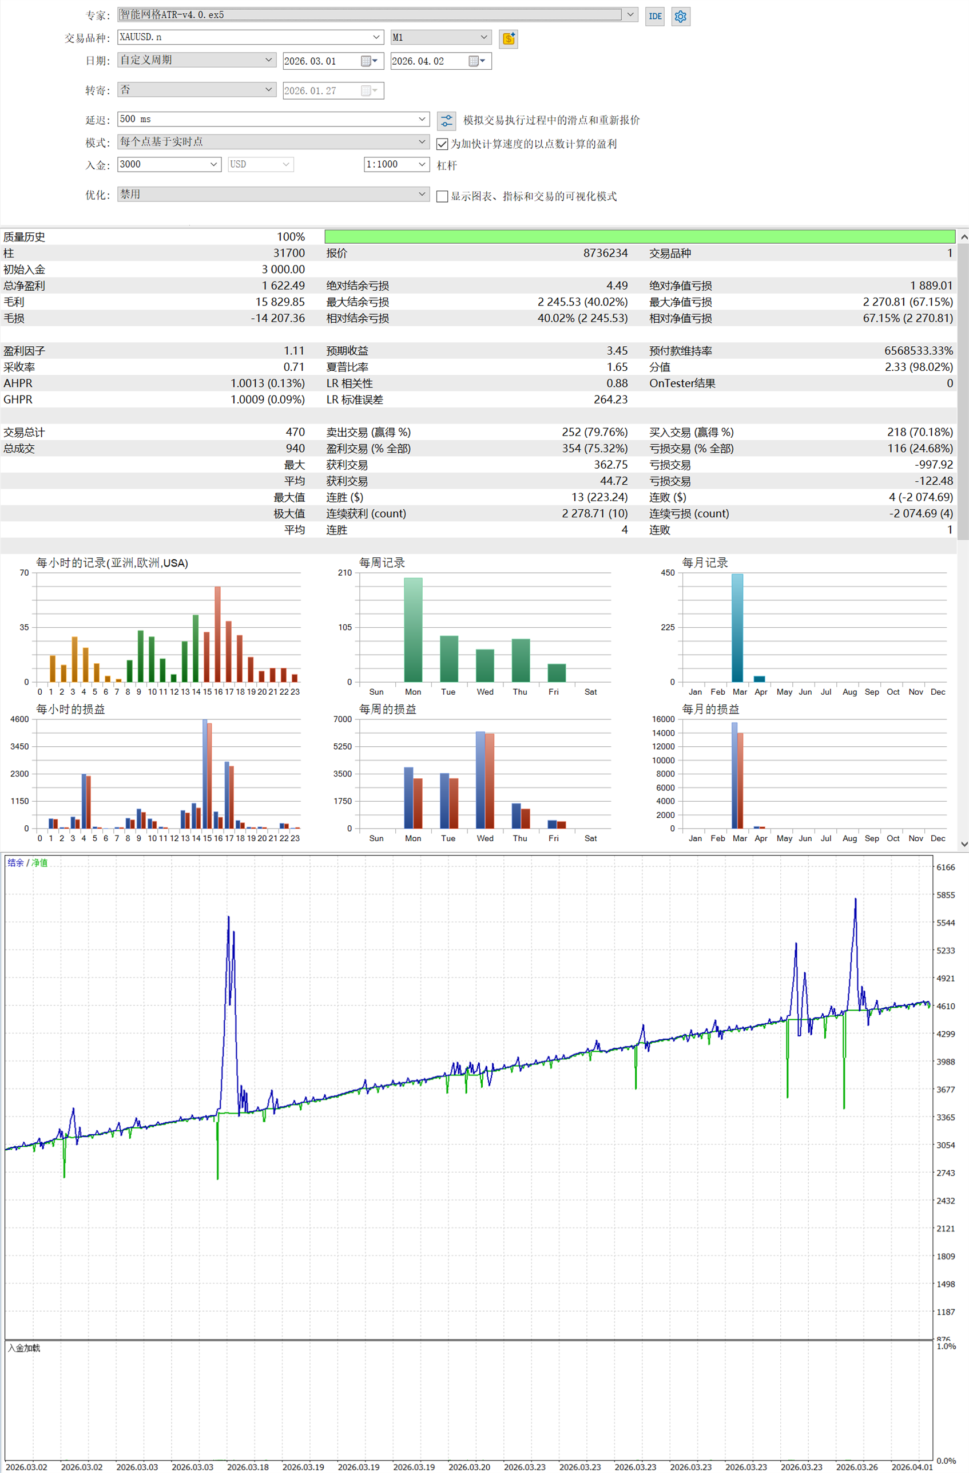Select the 绝对净值亏损 value 1 889.01

[x=931, y=286]
